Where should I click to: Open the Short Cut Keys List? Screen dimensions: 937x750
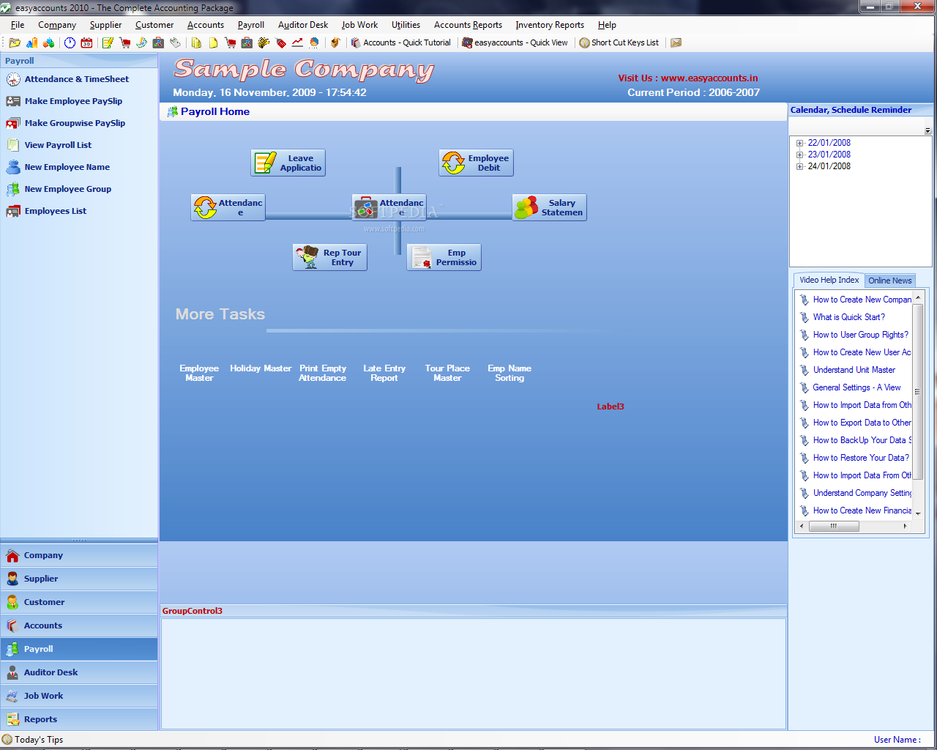click(x=619, y=42)
